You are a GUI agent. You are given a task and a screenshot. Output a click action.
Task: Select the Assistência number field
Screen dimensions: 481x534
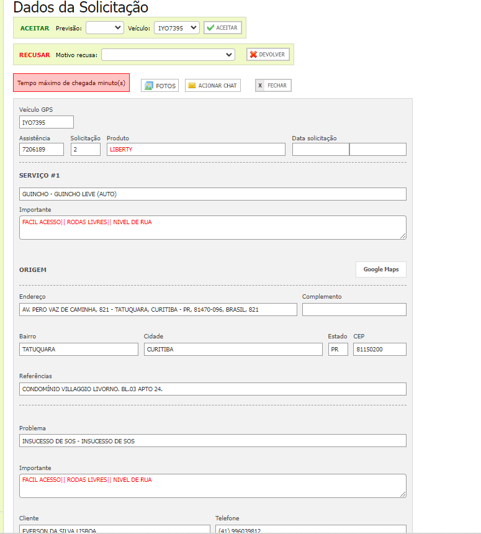42,150
